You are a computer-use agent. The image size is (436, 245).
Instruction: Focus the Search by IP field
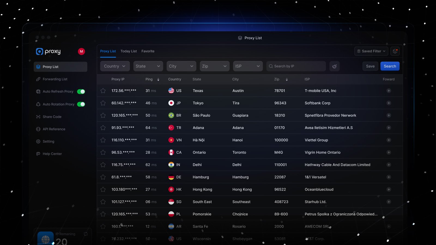296,66
